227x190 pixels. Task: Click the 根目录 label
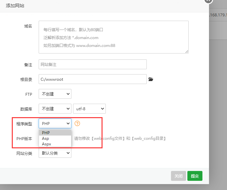(x=26, y=80)
